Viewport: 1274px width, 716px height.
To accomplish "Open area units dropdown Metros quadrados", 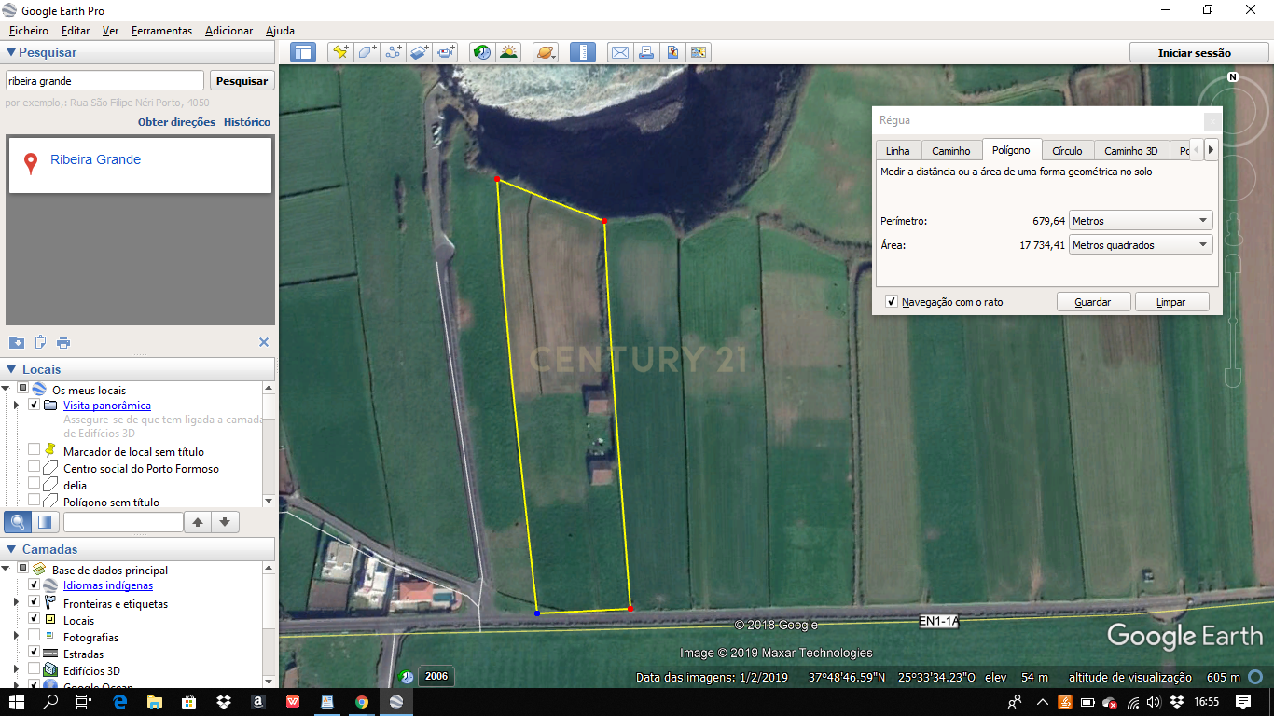I will click(1140, 245).
